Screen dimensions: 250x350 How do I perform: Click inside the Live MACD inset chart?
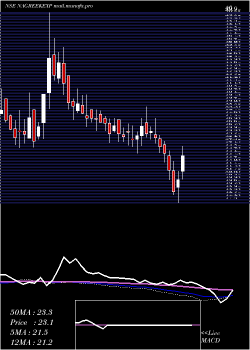[137, 325]
